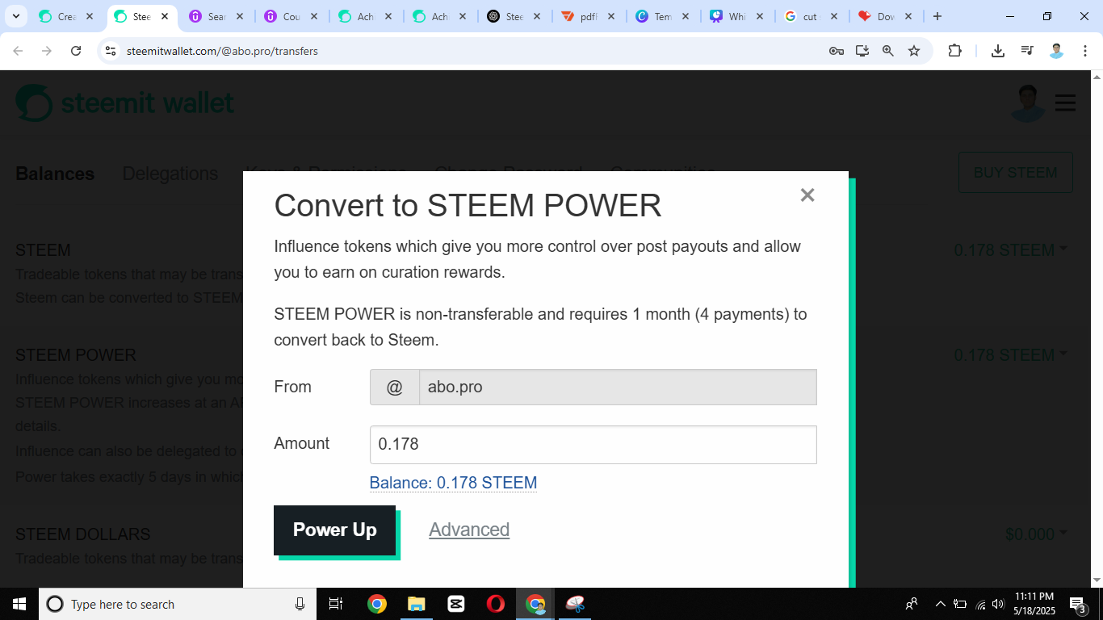Open CapCut from the taskbar

pos(456,604)
